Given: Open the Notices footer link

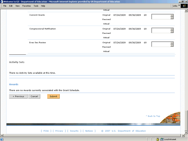Looking at the screenshot, I should pyautogui.click(x=89, y=131).
